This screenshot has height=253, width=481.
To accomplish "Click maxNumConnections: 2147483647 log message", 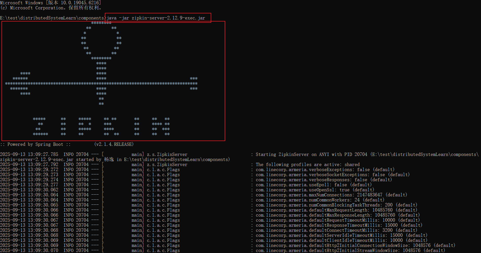I will [x=331, y=195].
